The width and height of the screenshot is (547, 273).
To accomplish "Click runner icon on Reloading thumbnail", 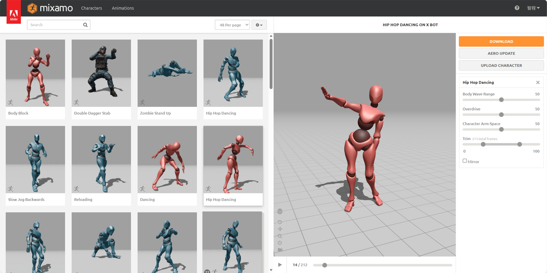I will point(76,189).
